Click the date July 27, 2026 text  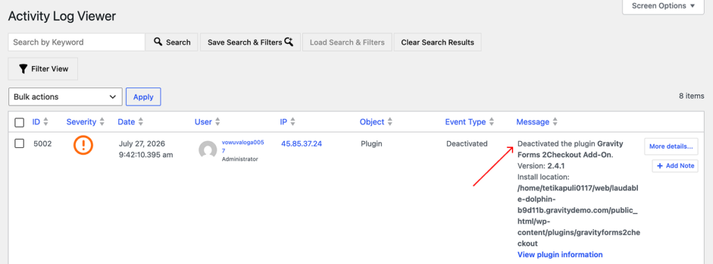coord(141,144)
